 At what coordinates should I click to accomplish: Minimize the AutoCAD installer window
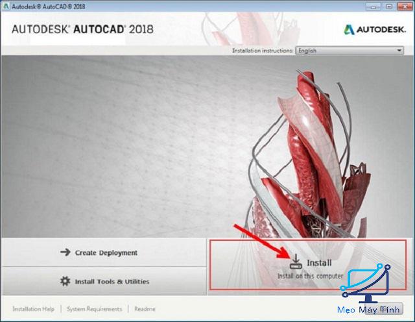tap(373, 6)
